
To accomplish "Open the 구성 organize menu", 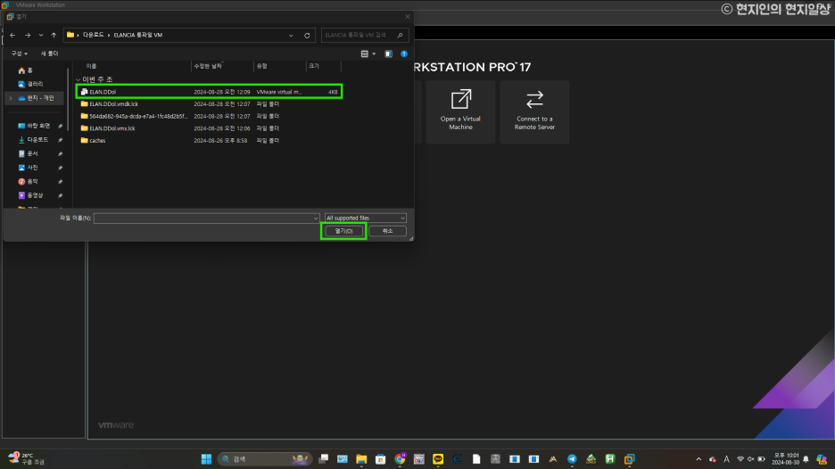I will tap(19, 53).
